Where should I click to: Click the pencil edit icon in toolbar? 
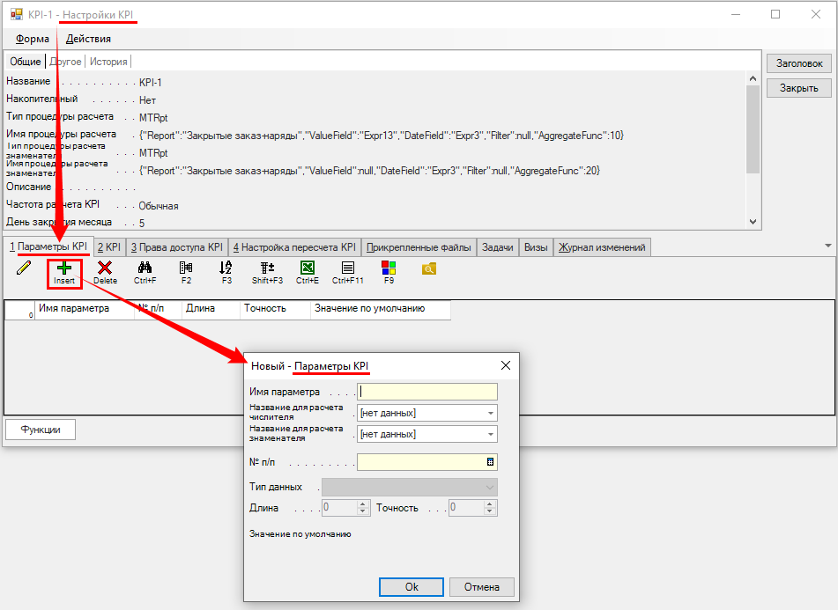click(24, 268)
